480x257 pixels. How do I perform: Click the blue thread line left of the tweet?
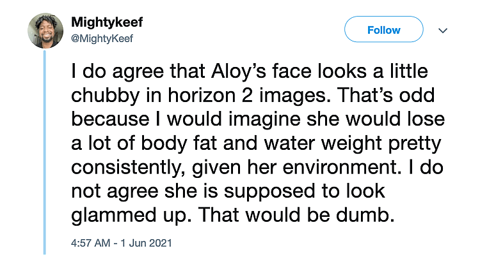44,153
